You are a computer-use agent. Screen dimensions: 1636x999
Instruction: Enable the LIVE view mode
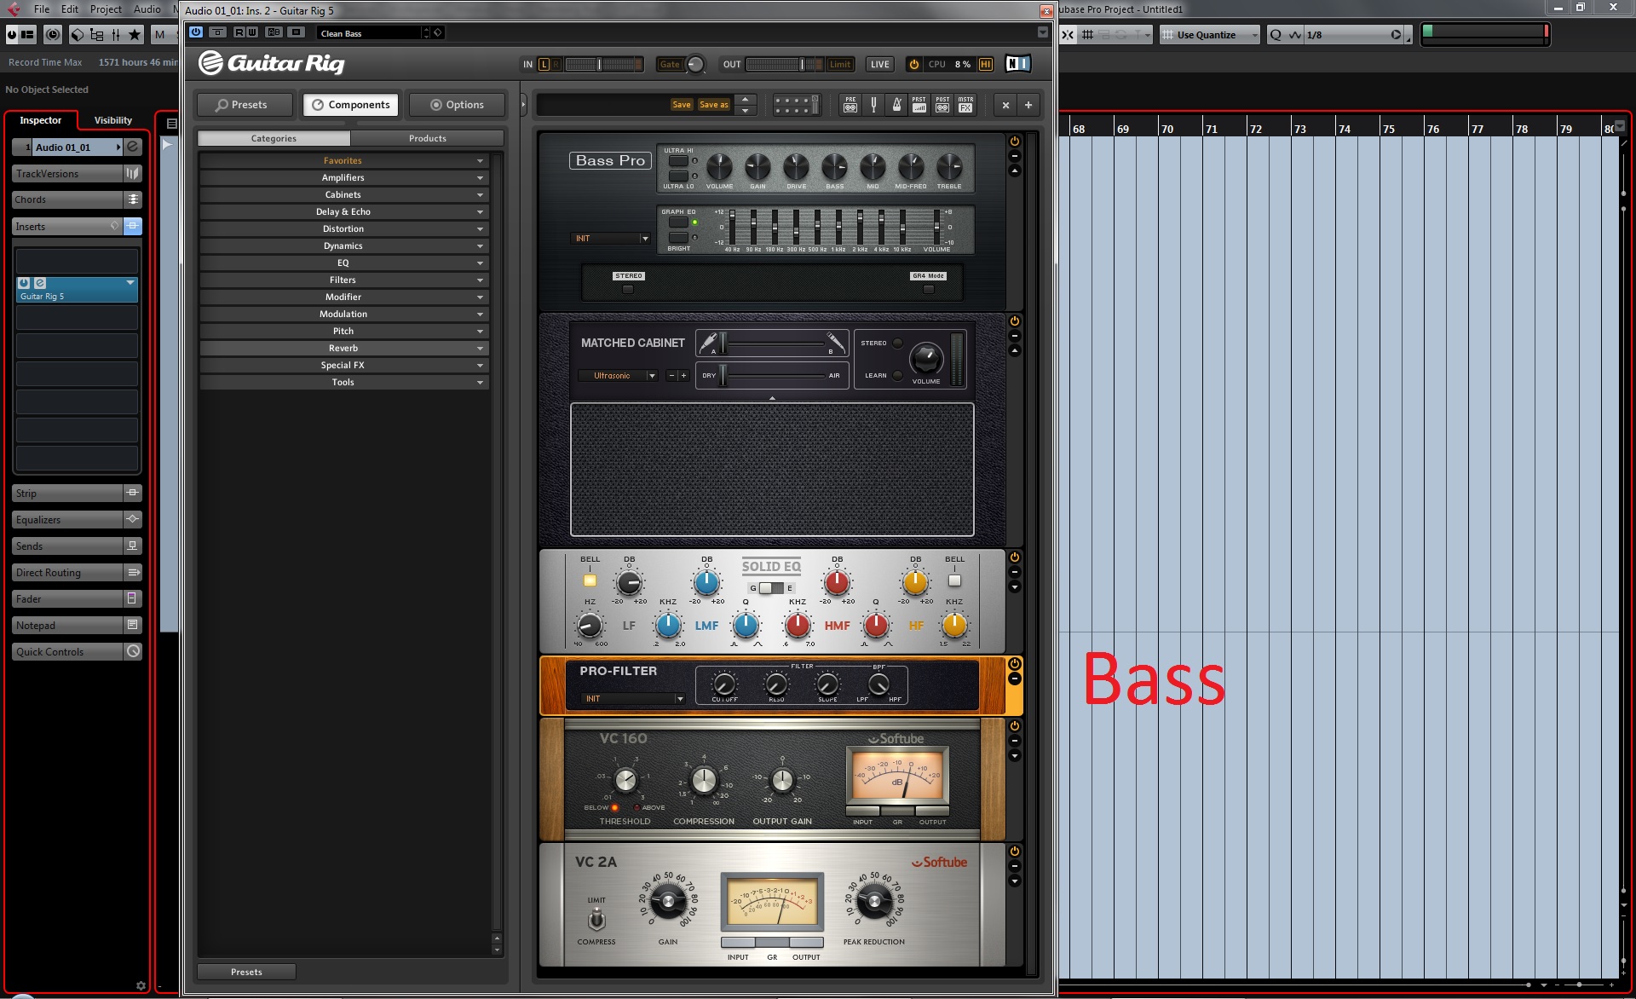pyautogui.click(x=879, y=64)
